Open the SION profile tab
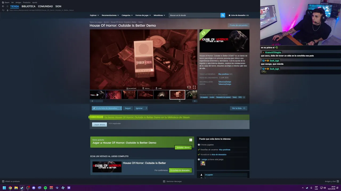The width and height of the screenshot is (341, 191). tap(58, 6)
